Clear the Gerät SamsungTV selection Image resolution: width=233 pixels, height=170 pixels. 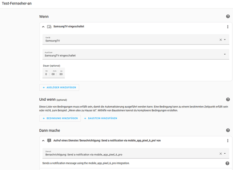tap(221, 40)
